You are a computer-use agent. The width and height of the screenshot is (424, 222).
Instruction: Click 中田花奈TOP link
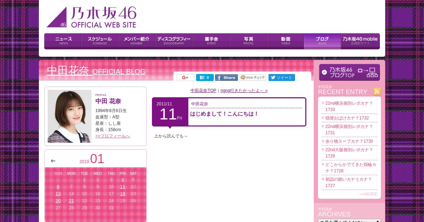[203, 91]
